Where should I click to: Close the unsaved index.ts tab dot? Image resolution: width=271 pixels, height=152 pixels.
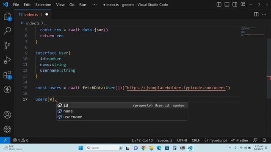pyautogui.click(x=47, y=14)
